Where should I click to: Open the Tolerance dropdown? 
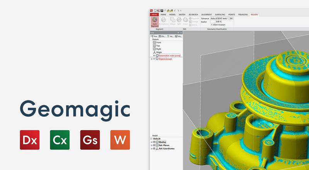click(x=228, y=18)
